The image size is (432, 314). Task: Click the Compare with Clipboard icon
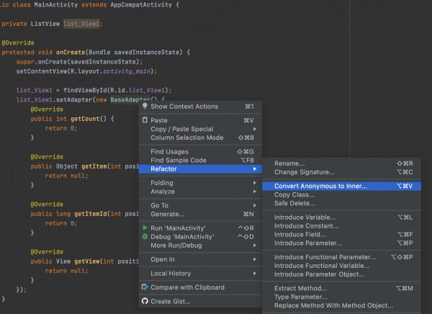click(x=145, y=287)
